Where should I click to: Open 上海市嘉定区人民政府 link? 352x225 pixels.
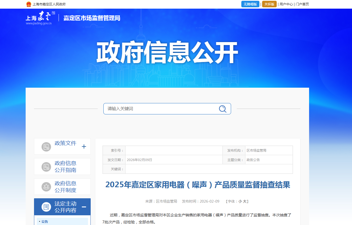(49, 4)
